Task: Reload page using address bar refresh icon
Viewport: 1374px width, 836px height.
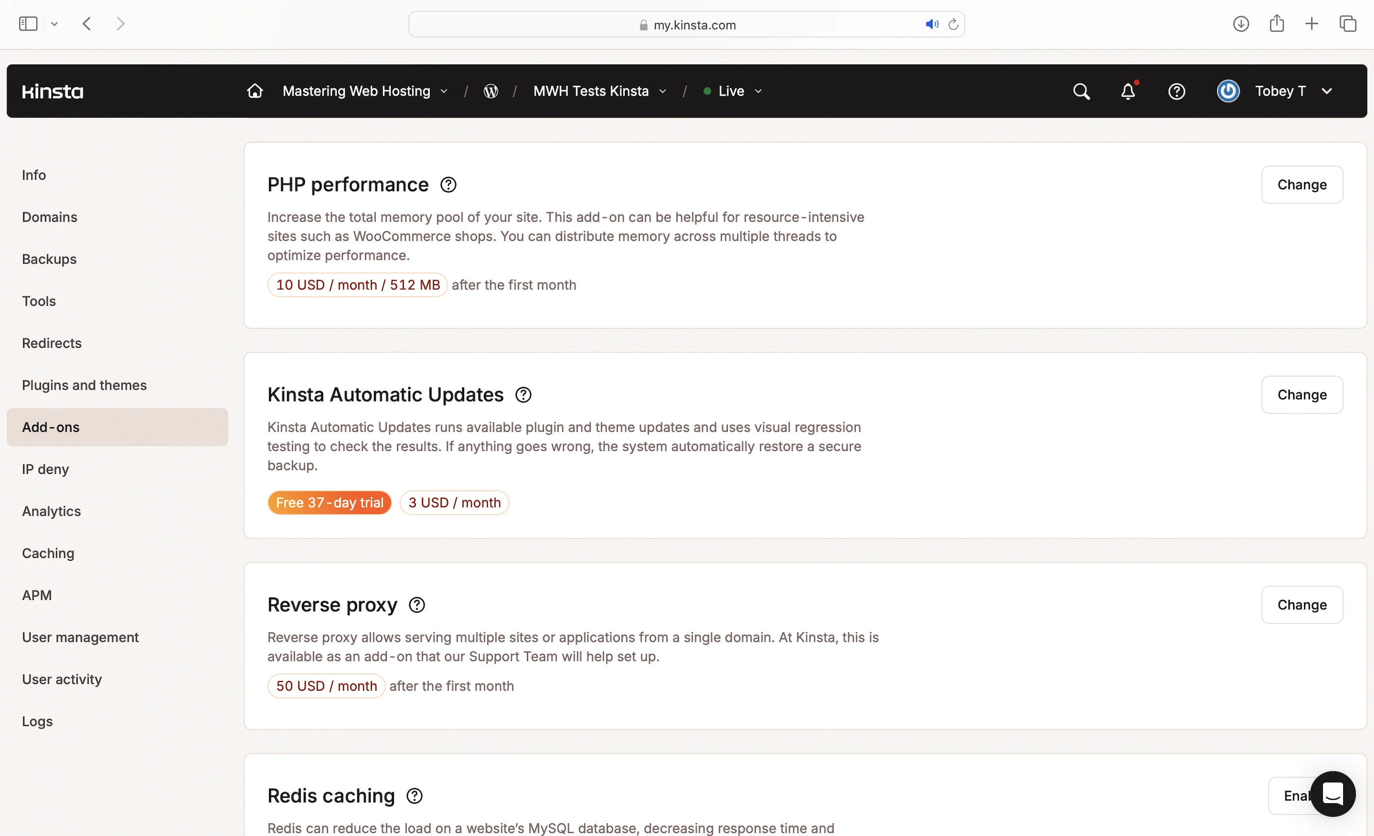Action: (953, 25)
